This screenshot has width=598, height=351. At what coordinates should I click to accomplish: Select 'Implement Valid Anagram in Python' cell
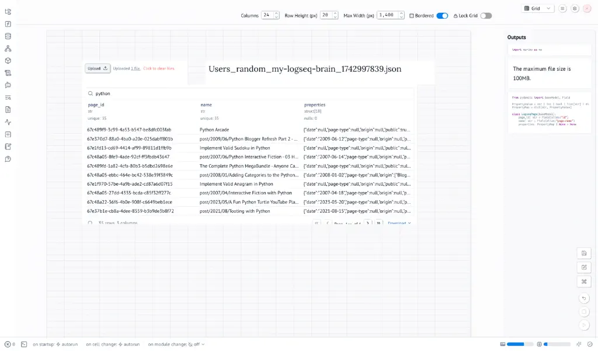coord(237,184)
